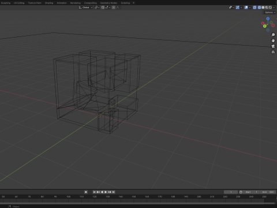Open the snapping options dropdown
This screenshot has height=208, width=277.
point(108,8)
